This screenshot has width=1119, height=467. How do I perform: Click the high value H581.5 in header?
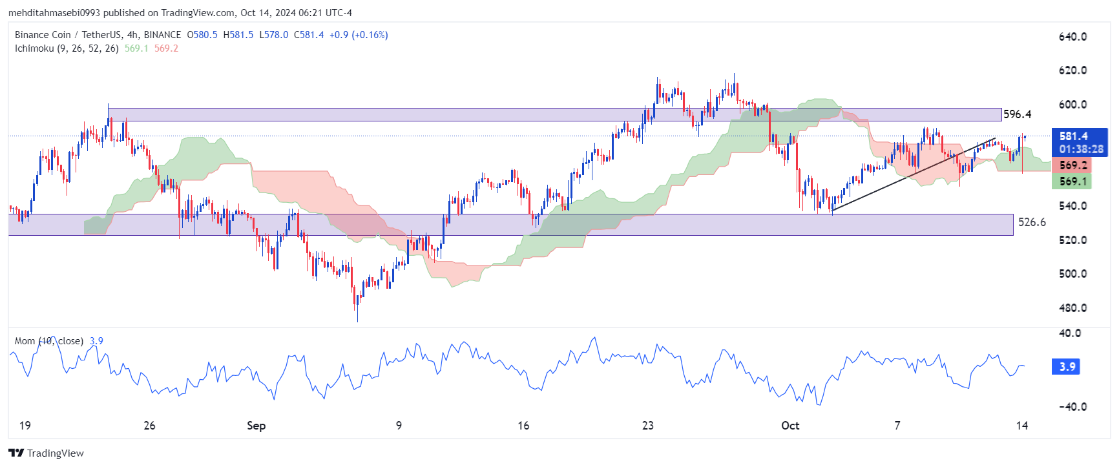coord(238,35)
